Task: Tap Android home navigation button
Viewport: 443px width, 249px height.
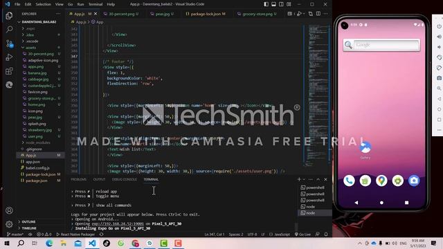Action: 381,203
